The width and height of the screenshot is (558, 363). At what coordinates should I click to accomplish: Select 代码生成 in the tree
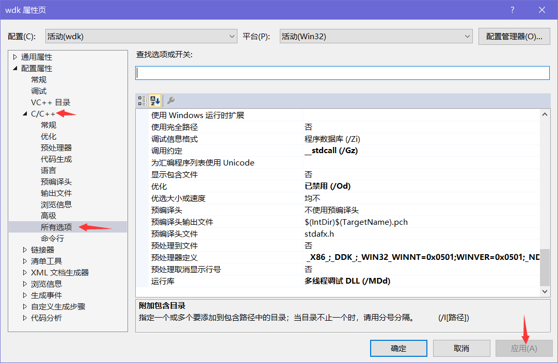point(56,159)
